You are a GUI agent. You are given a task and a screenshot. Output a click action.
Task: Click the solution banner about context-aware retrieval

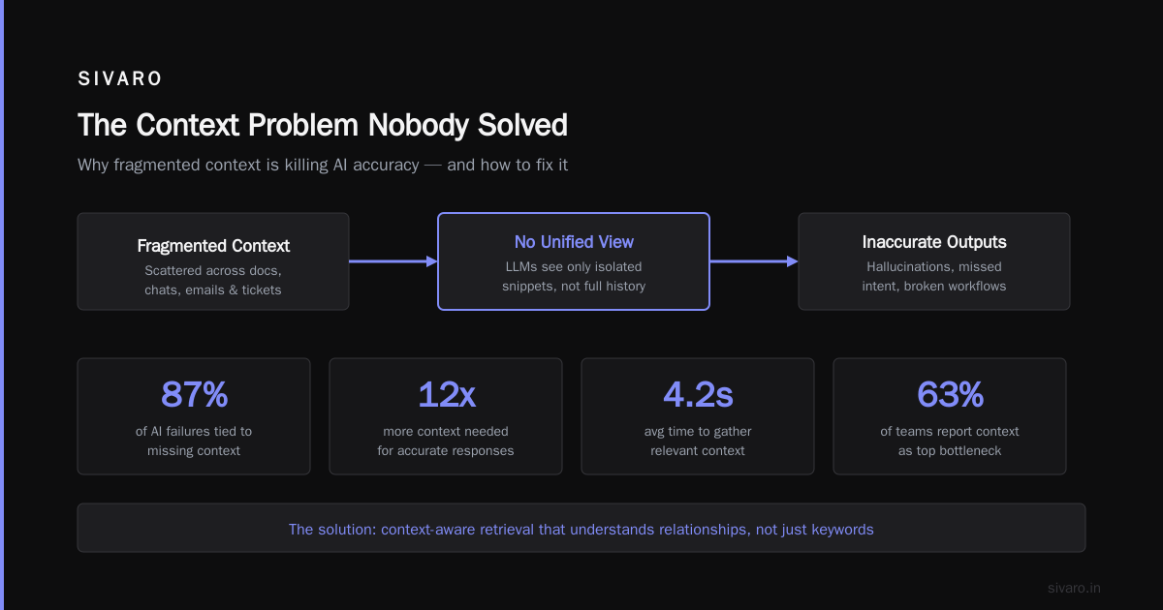coord(581,528)
